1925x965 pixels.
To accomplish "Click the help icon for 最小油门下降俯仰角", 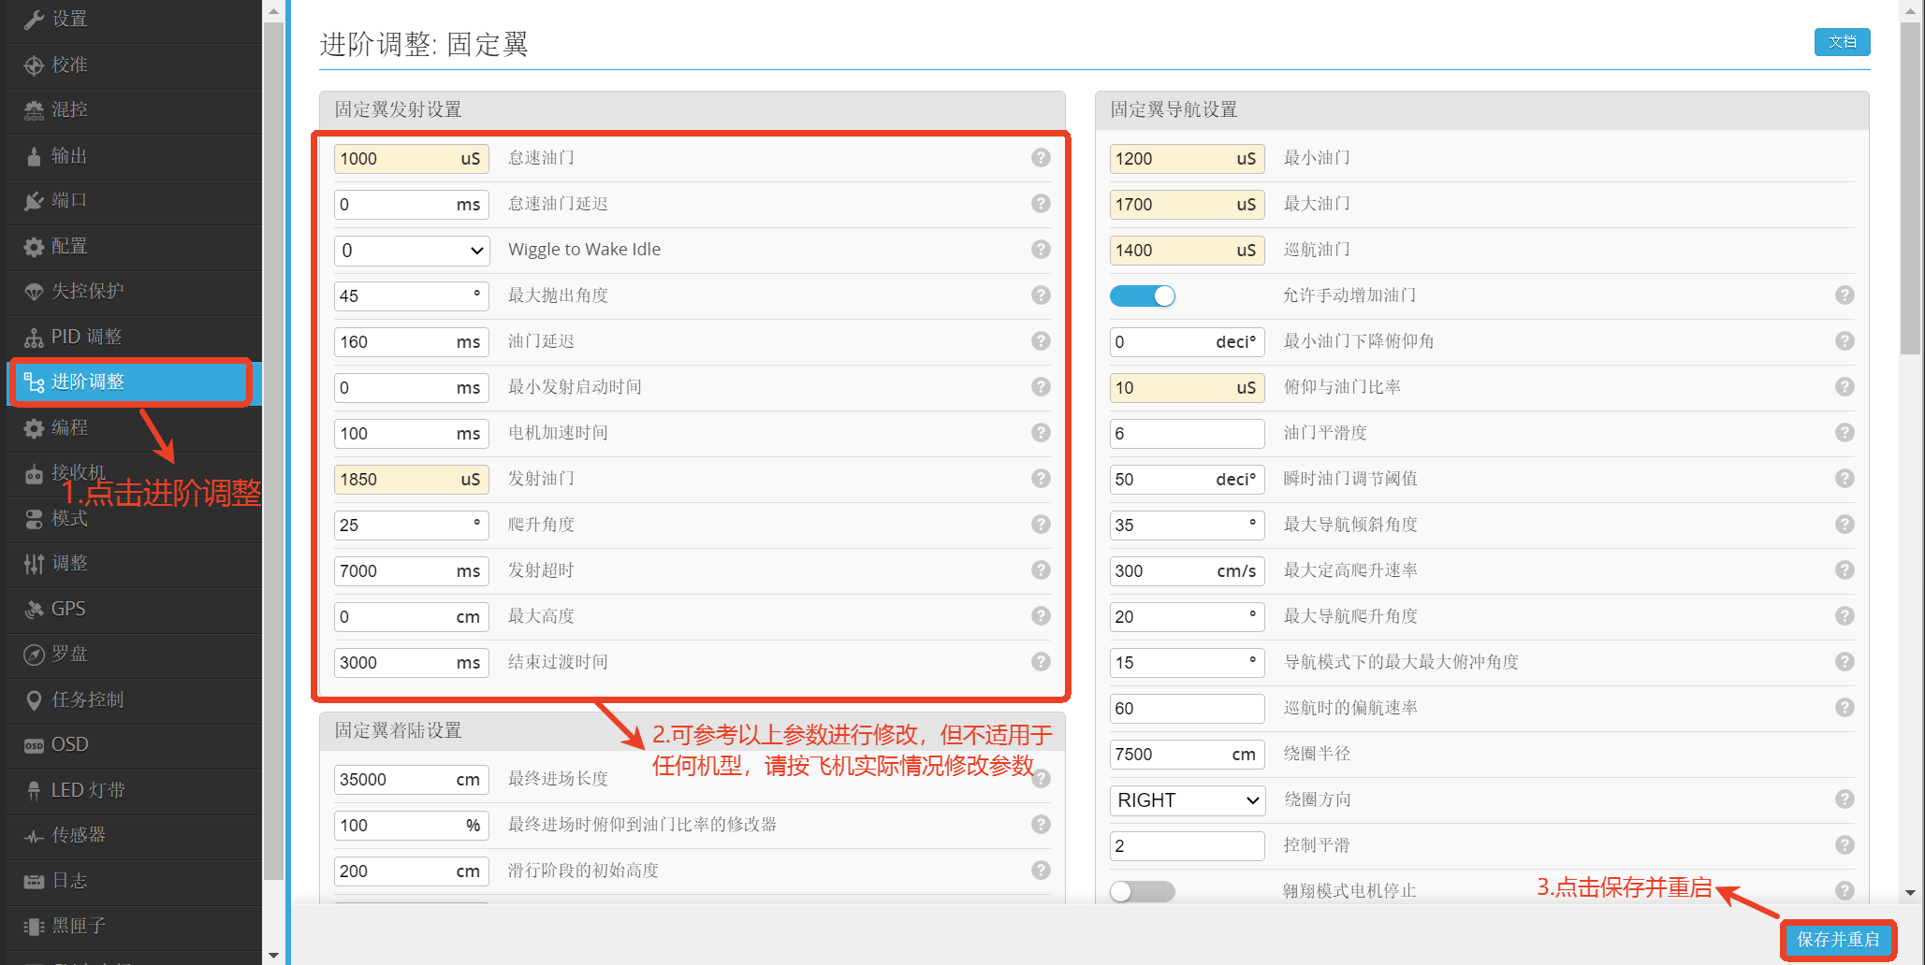I will pyautogui.click(x=1845, y=341).
